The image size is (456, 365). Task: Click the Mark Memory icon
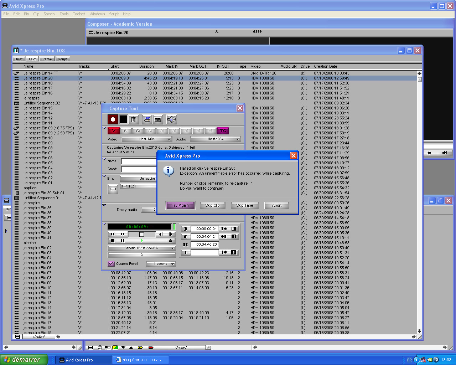click(186, 252)
